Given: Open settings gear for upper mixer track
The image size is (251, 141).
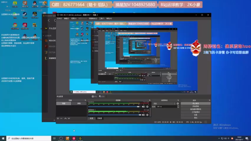Looking at the screenshot, I should pyautogui.click(x=147, y=107).
